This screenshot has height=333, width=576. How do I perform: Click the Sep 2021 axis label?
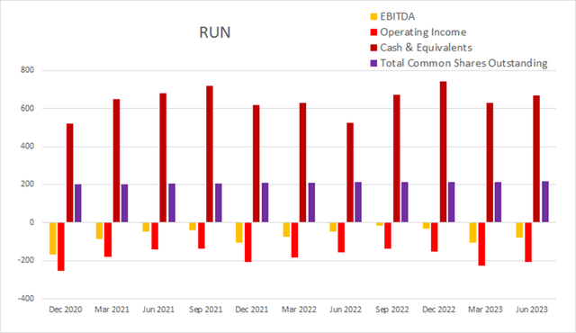pyautogui.click(x=206, y=310)
